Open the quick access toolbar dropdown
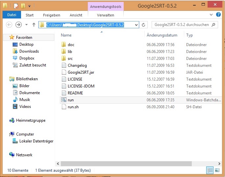The width and height of the screenshot is (225, 177). 29,6
